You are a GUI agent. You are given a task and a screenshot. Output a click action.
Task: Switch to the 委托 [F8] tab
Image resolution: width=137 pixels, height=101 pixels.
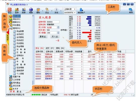coord(60,48)
